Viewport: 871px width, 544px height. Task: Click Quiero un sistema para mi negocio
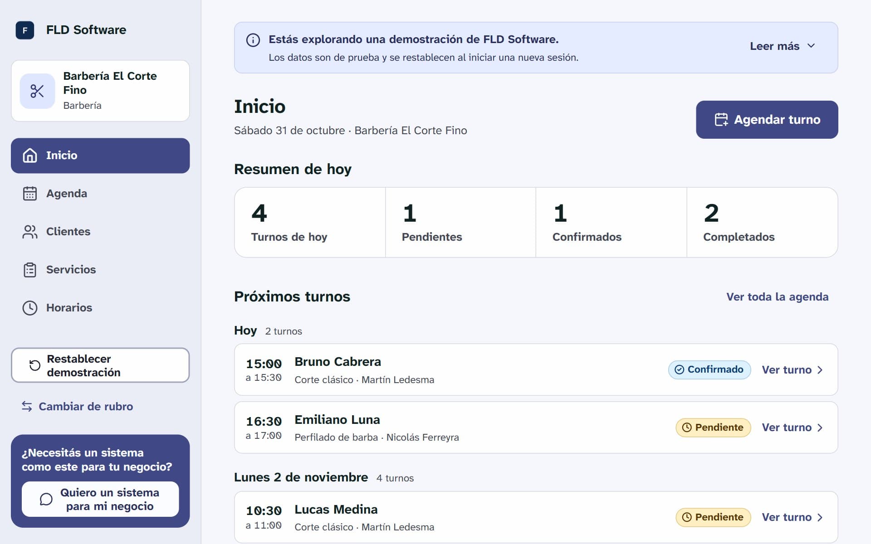point(100,500)
